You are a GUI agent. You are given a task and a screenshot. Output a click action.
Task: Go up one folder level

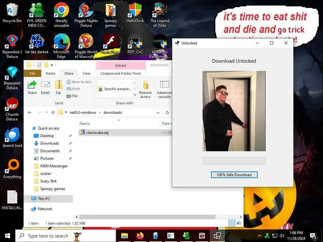[53, 112]
